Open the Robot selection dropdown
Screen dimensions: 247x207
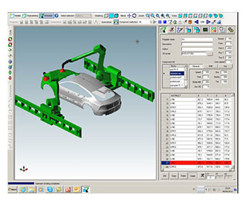point(83,16)
